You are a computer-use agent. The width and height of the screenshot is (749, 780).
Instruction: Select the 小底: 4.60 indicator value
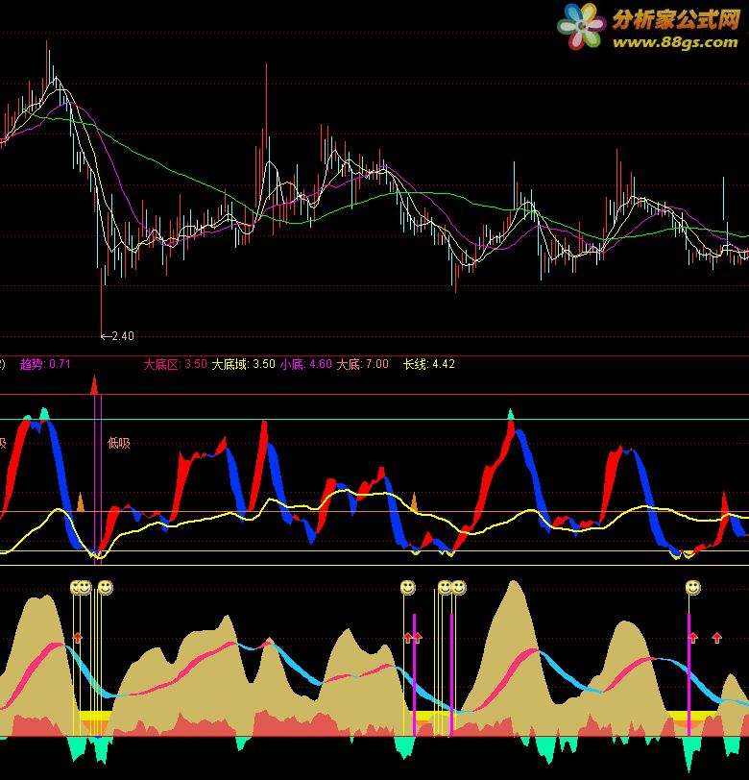pyautogui.click(x=306, y=364)
